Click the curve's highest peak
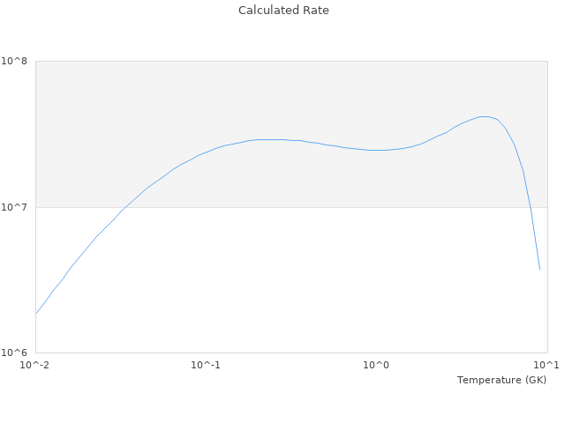 click(x=484, y=116)
